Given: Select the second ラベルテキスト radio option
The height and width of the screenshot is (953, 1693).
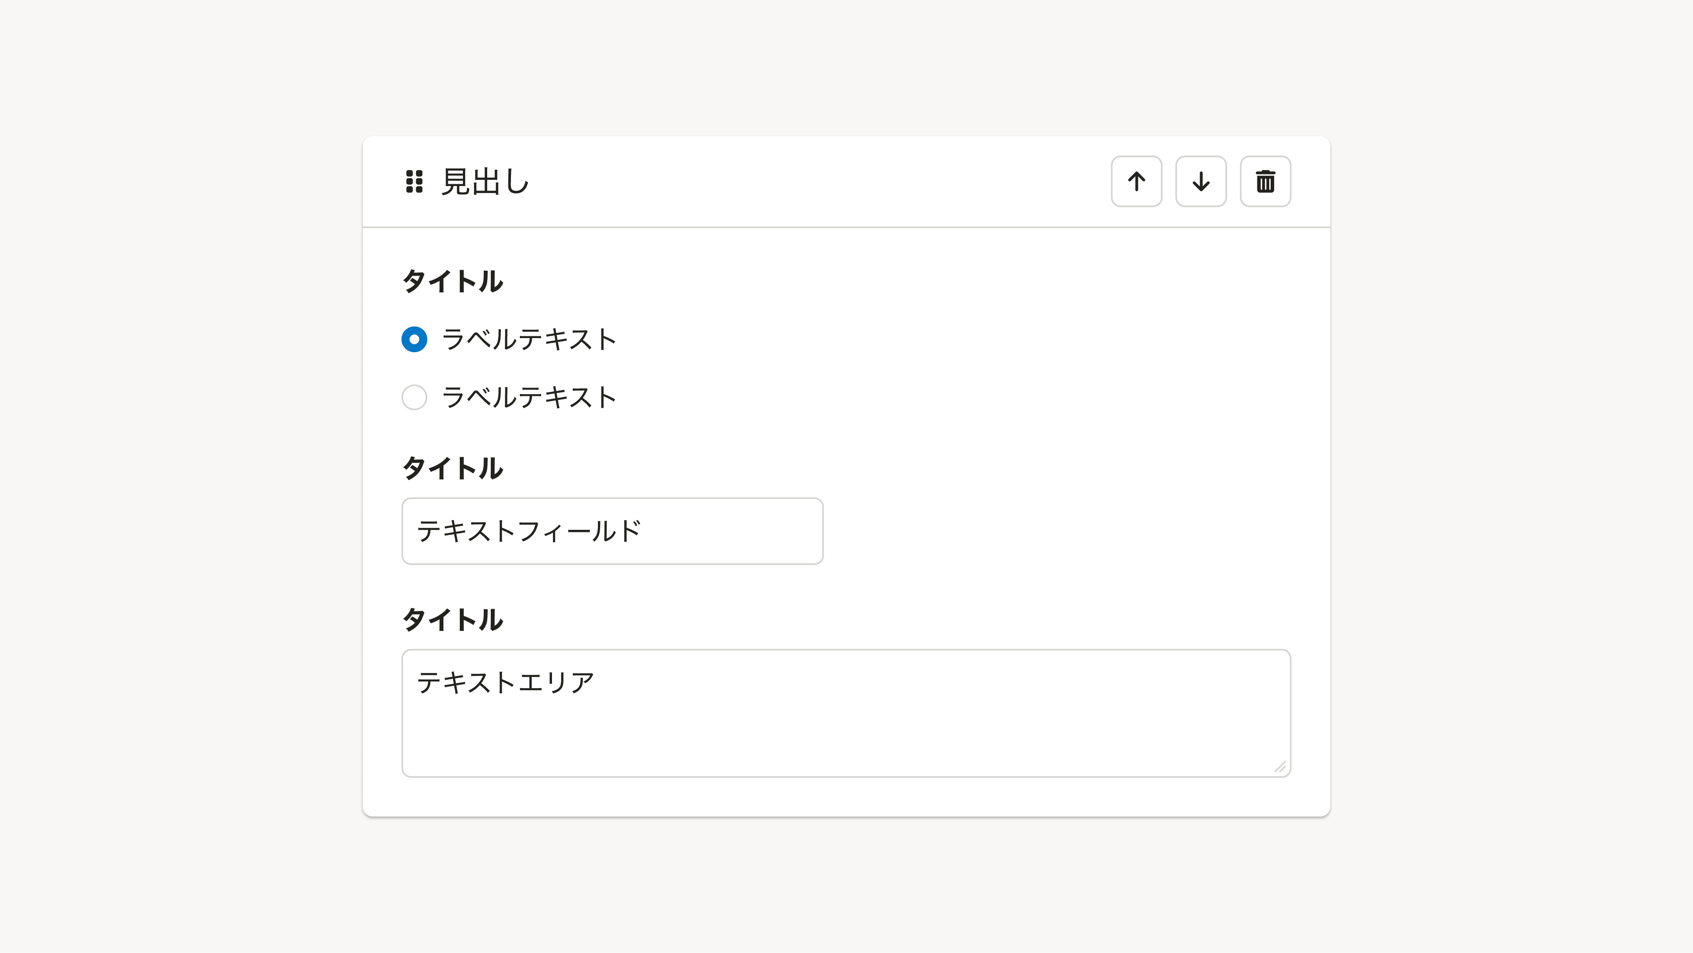Looking at the screenshot, I should 415,397.
